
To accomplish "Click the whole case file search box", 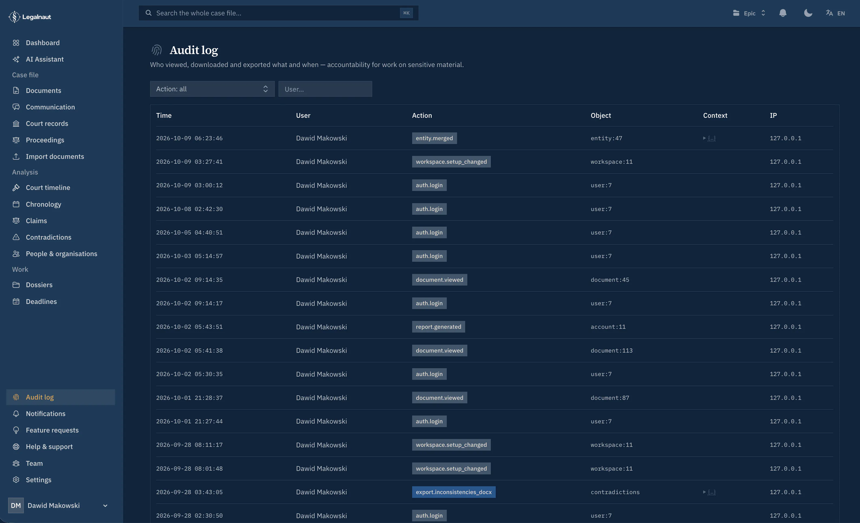I will tap(278, 13).
